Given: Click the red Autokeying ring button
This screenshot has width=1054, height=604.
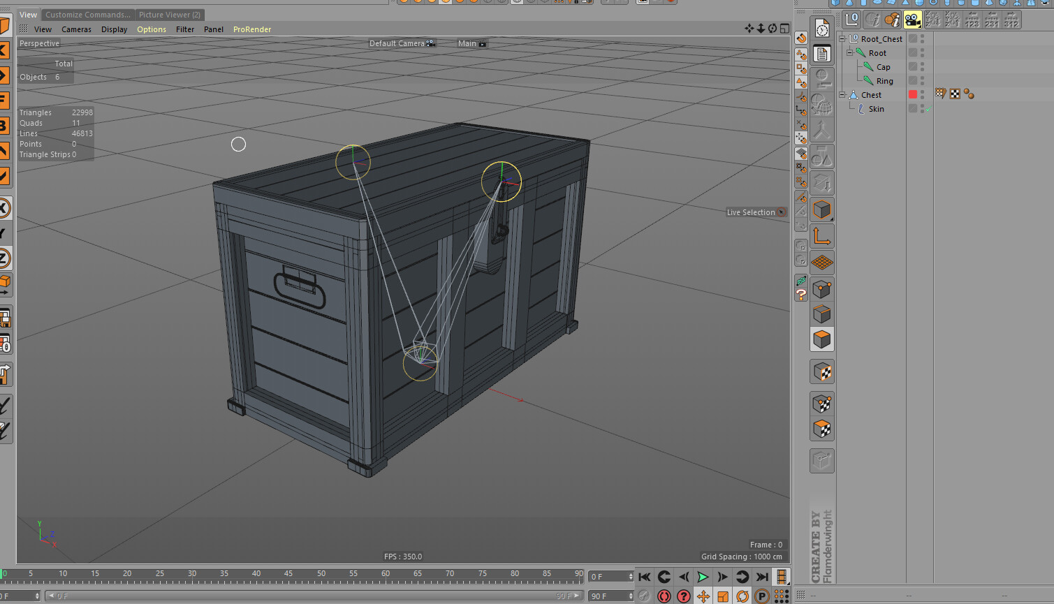Looking at the screenshot, I should tap(664, 596).
